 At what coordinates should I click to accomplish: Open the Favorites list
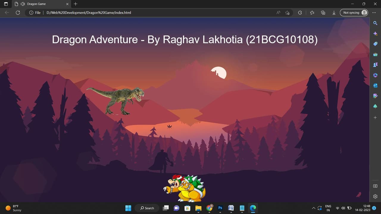click(x=312, y=13)
